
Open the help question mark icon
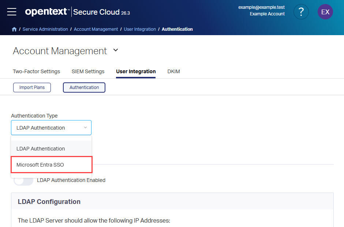301,12
